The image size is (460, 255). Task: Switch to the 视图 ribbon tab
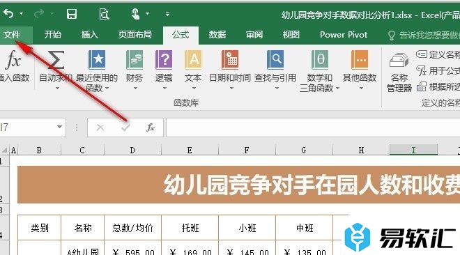[x=291, y=35]
